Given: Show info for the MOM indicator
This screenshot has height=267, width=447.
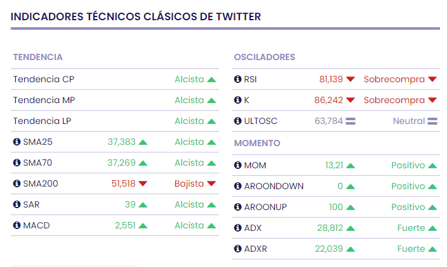Looking at the screenshot, I should (x=238, y=166).
